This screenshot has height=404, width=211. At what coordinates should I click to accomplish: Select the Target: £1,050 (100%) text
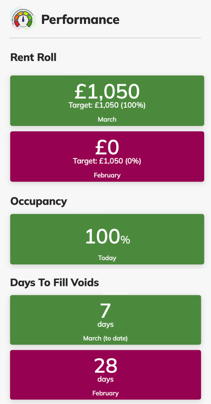point(107,105)
